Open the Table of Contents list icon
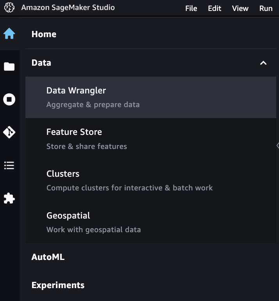Screen dimensions: 279x301 [9, 165]
